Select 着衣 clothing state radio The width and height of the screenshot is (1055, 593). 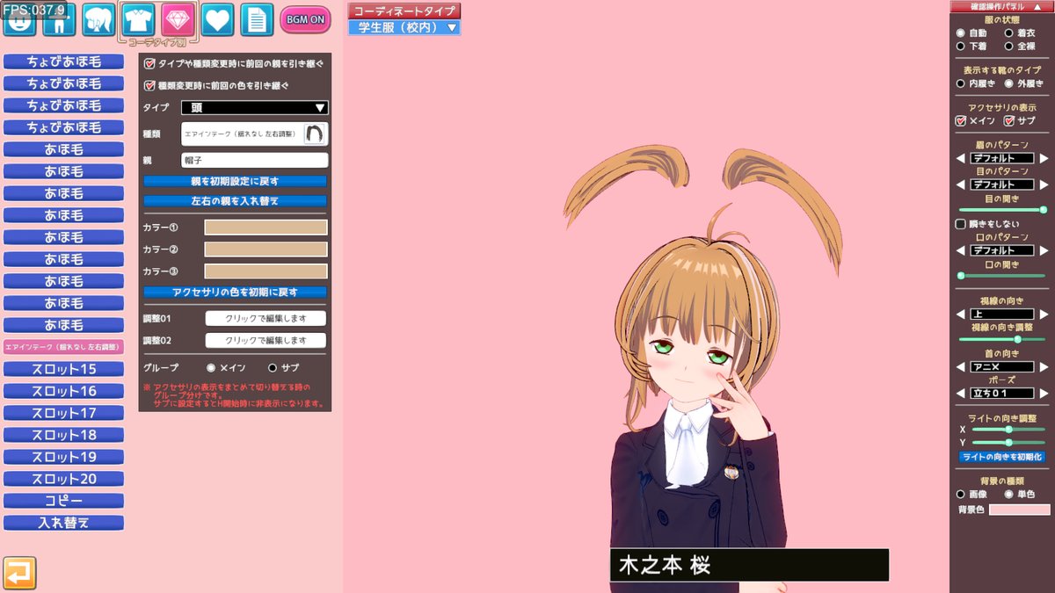1009,33
